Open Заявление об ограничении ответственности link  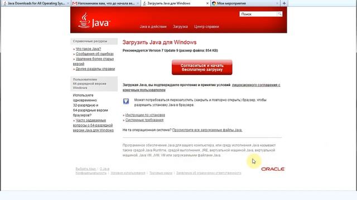(209, 173)
